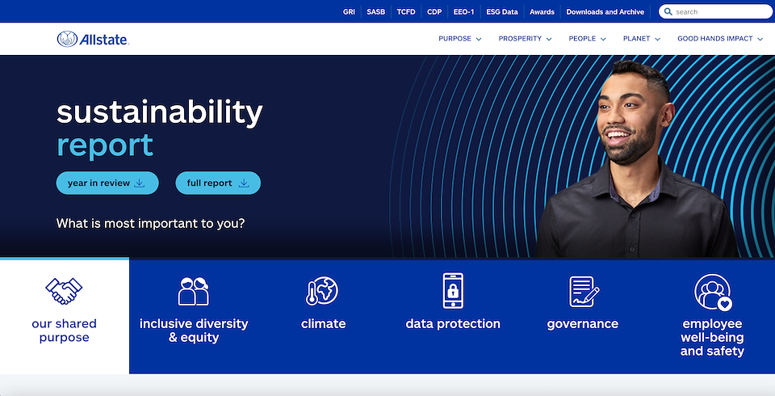This screenshot has height=396, width=775.
Task: Expand the Purpose dropdown menu
Action: [459, 39]
